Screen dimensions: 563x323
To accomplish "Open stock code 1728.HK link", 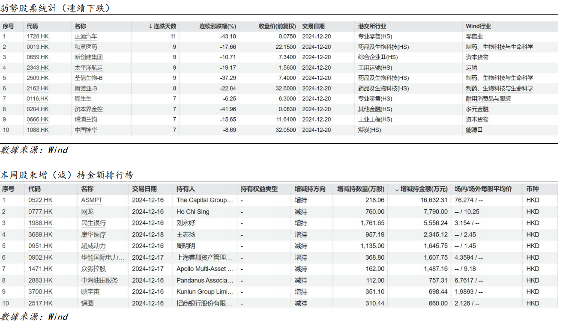I will (x=38, y=37).
